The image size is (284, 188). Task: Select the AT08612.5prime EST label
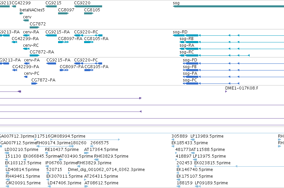click(x=101, y=183)
